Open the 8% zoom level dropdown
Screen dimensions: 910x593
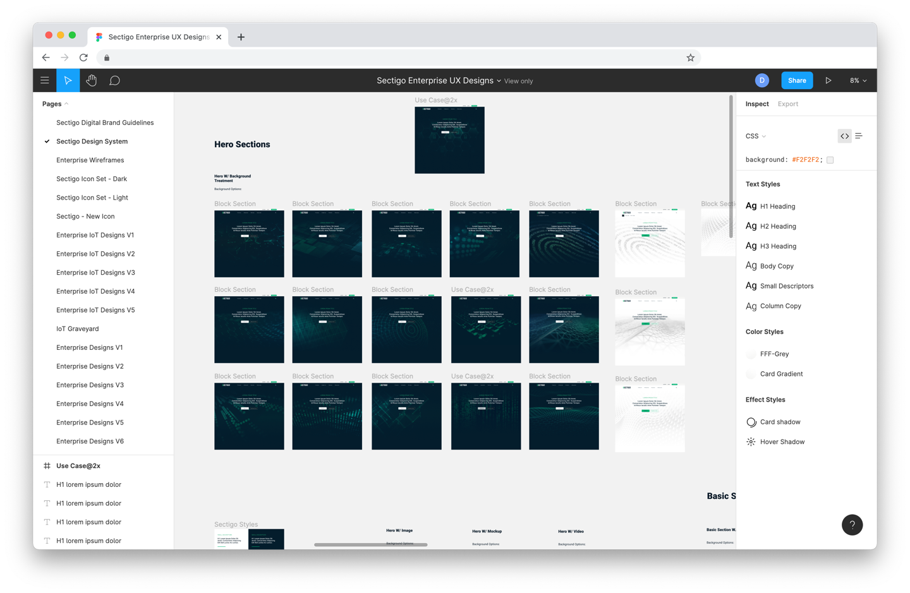(x=858, y=80)
